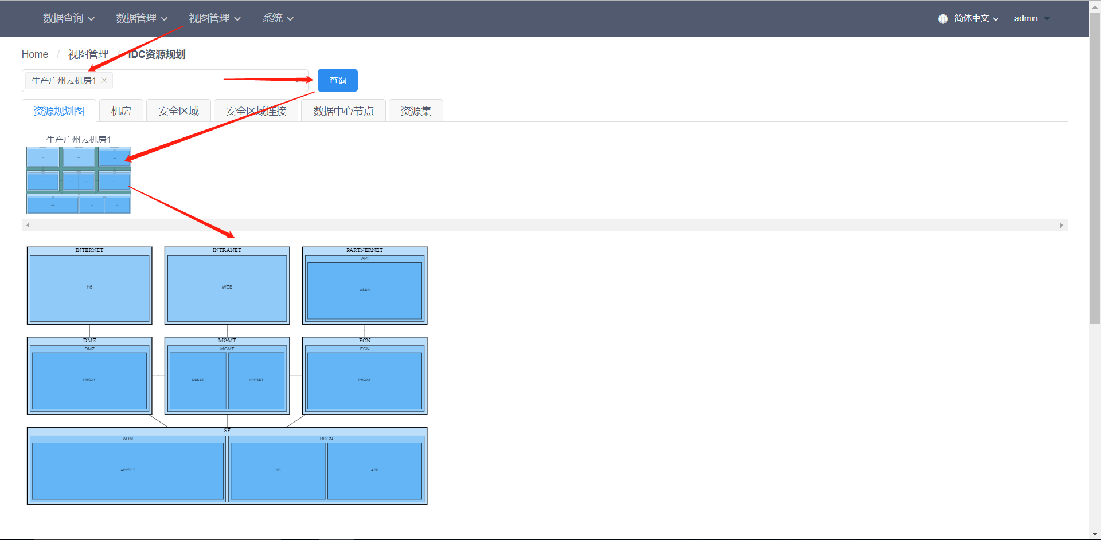The width and height of the screenshot is (1101, 540).
Task: Click the 视图管理 breadcrumb link
Action: pyautogui.click(x=88, y=54)
